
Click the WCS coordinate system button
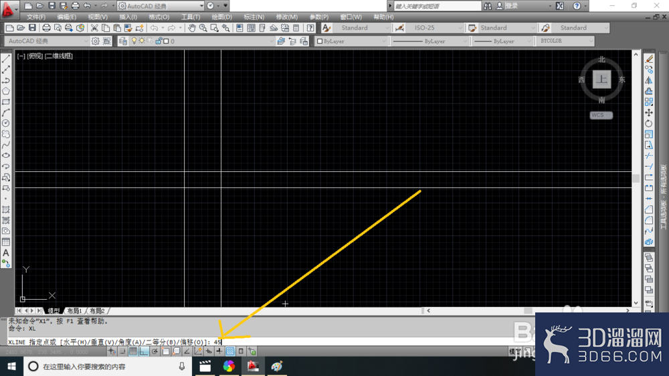[x=601, y=115]
